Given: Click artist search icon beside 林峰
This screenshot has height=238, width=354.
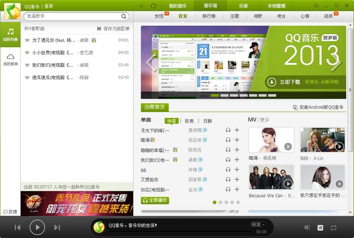Looking at the screenshot, I should (200, 170).
